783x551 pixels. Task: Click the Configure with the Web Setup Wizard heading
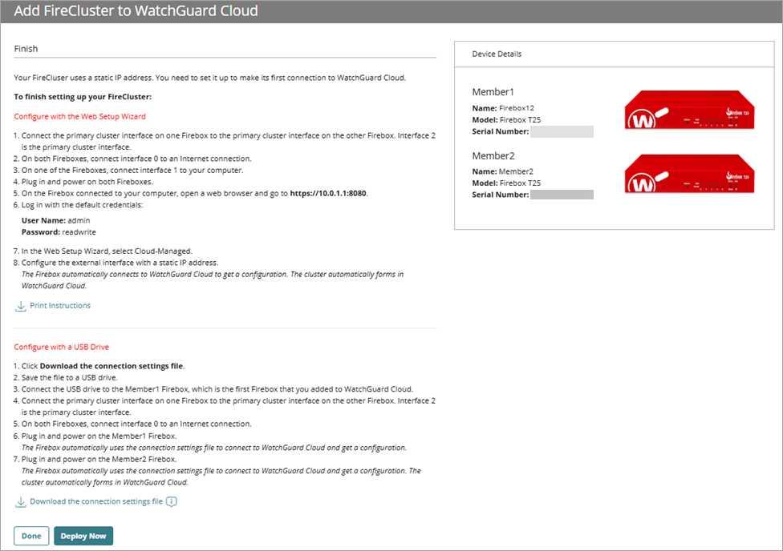(80, 116)
